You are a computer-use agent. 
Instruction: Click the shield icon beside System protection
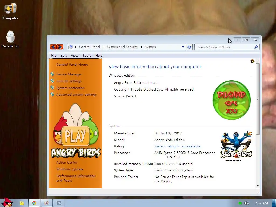(x=52, y=88)
